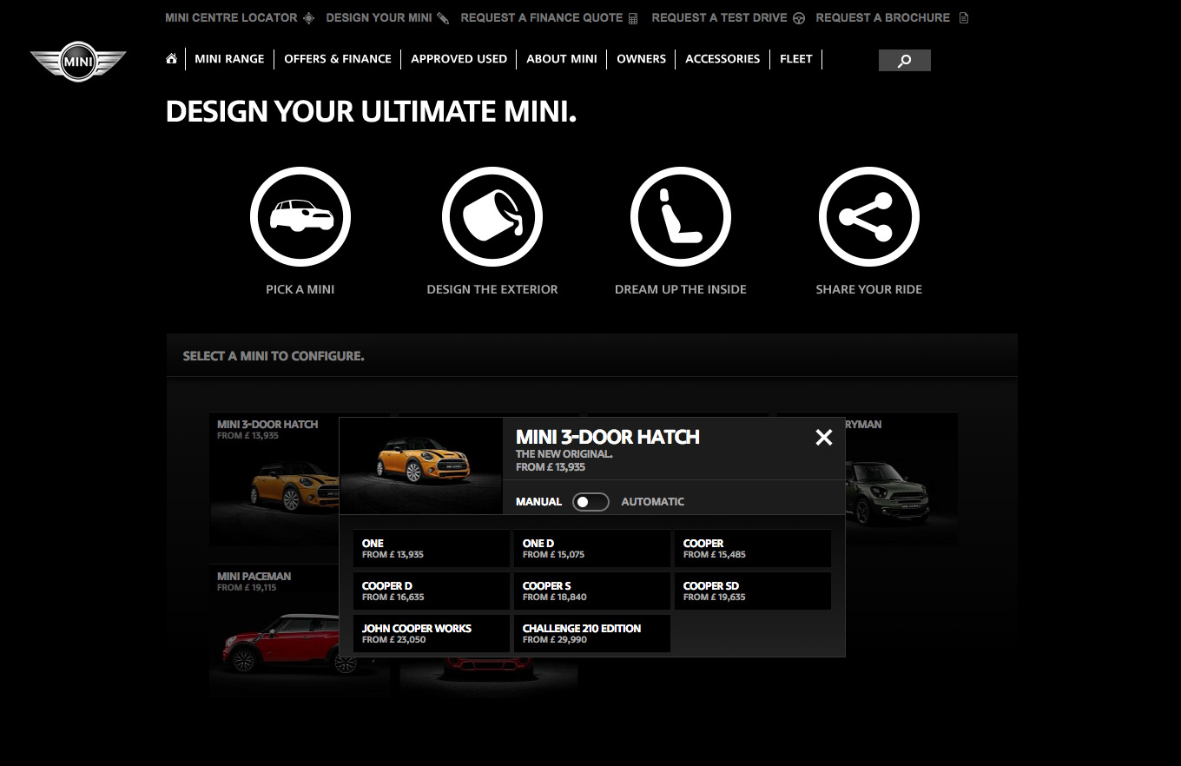
Task: Open the ACCESSORIES menu
Action: [722, 59]
